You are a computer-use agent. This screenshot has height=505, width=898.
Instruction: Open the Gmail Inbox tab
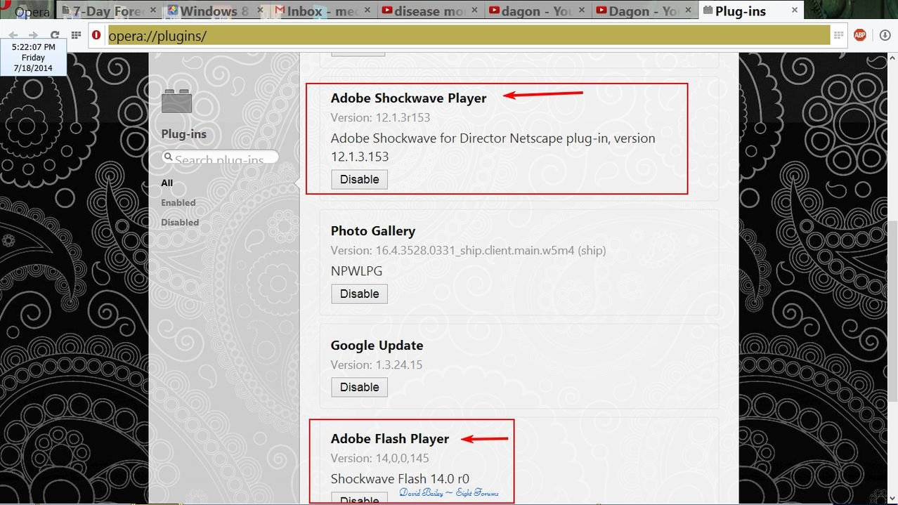(x=322, y=11)
